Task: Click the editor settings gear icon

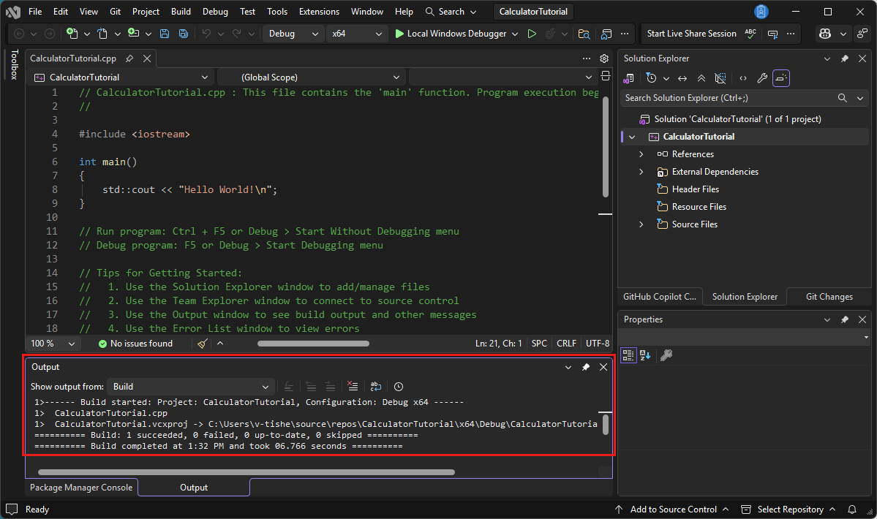Action: (x=604, y=58)
